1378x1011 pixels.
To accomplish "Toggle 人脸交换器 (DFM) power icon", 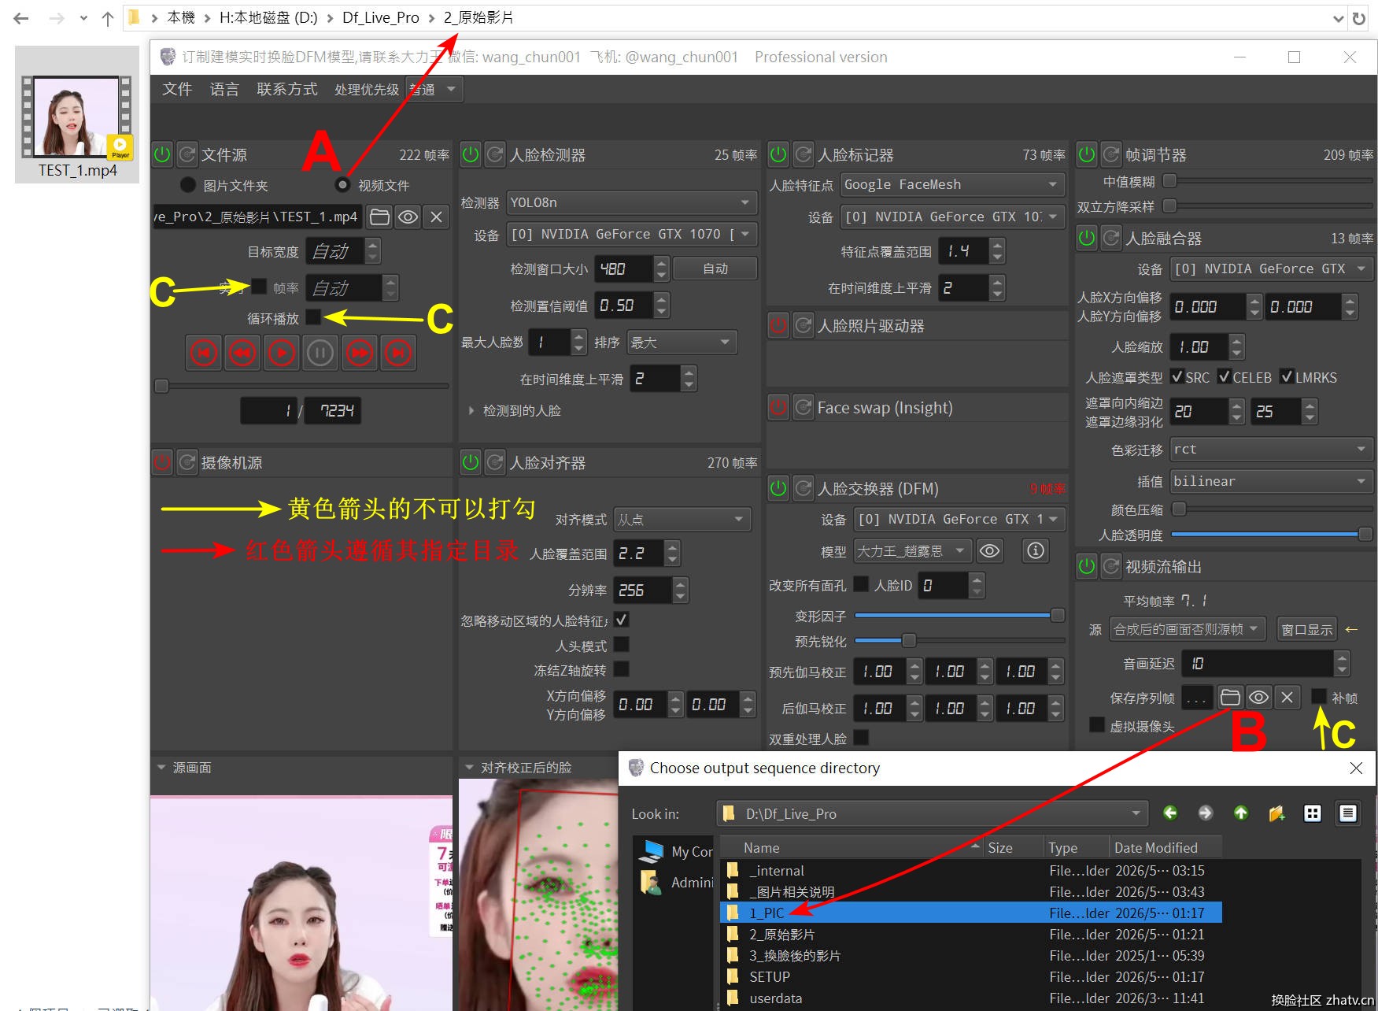I will (778, 488).
